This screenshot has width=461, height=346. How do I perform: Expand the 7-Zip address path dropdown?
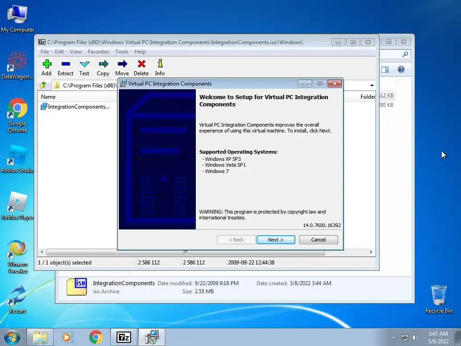pos(372,86)
